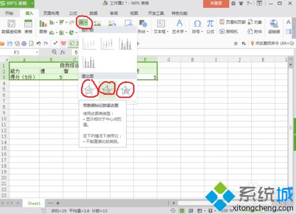Add a new sheet with plus button
This screenshot has height=214, width=296.
(58, 203)
